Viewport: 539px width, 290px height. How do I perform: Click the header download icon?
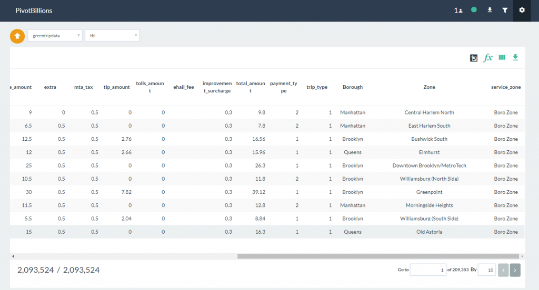[490, 11]
